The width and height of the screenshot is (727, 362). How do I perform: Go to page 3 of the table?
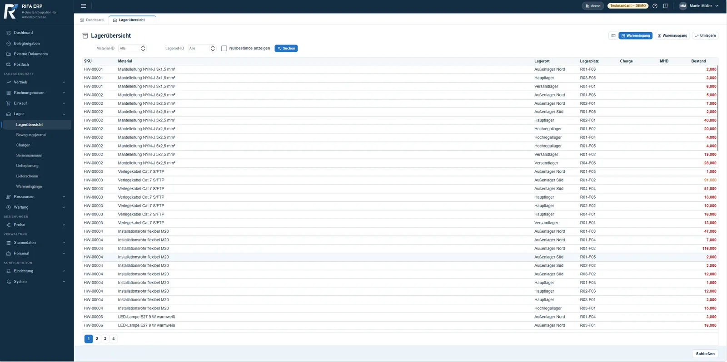(105, 339)
